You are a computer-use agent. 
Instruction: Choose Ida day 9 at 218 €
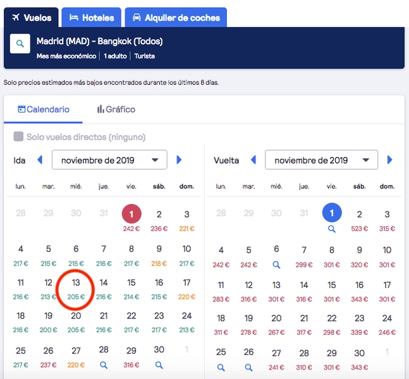tap(159, 256)
